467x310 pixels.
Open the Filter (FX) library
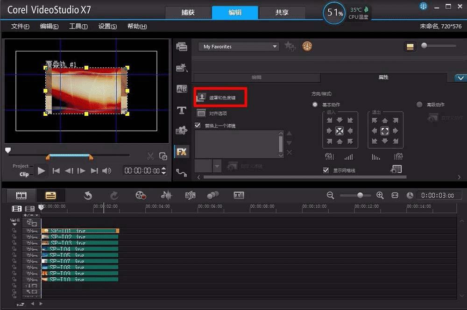(x=181, y=152)
